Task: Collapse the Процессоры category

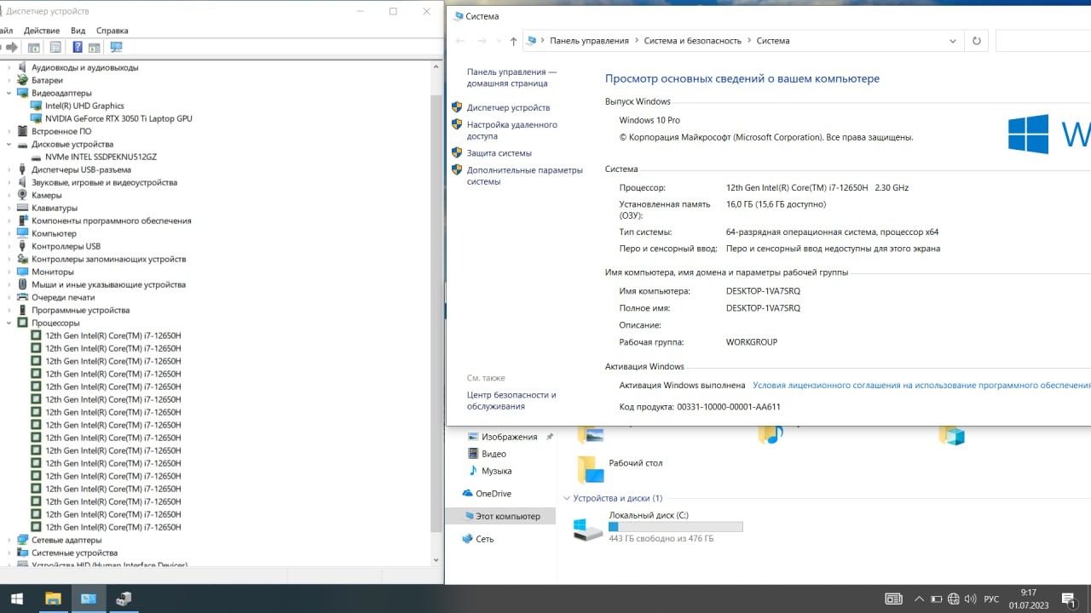Action: point(9,323)
